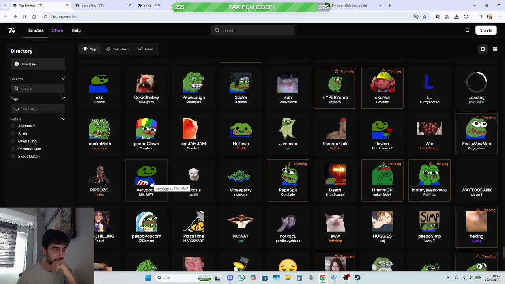
Task: Open the Store nav item
Action: click(57, 30)
